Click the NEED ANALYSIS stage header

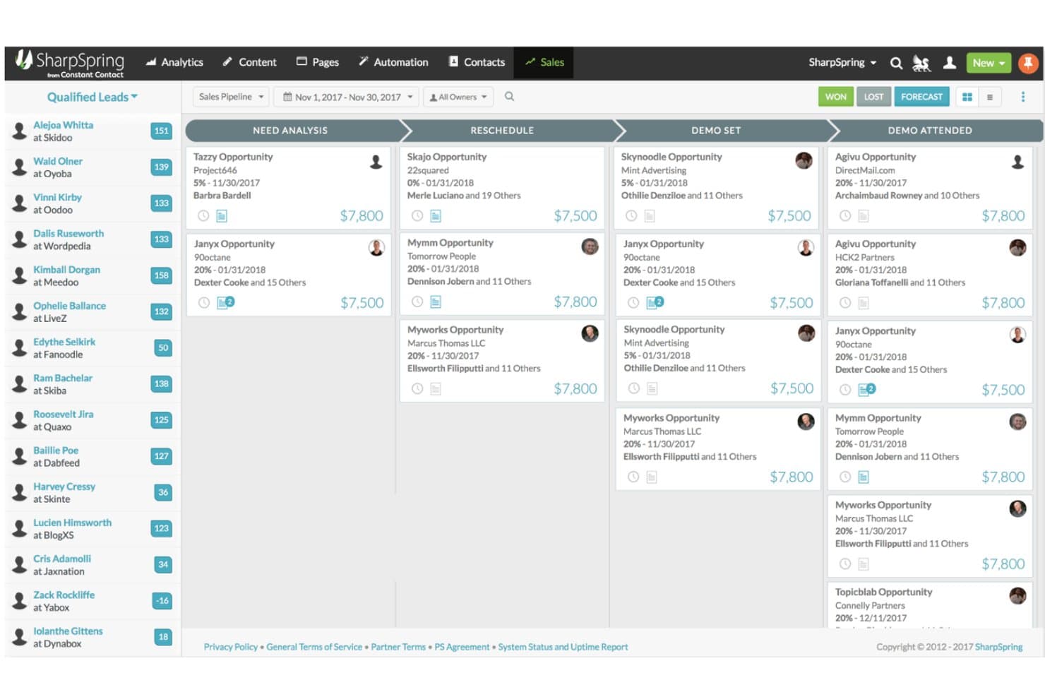click(x=290, y=131)
